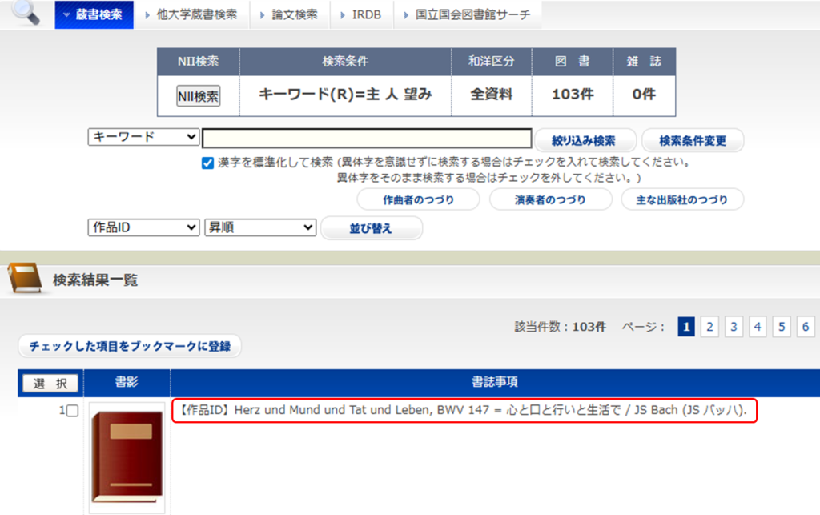Viewport: 820px width, 515px height.
Task: Open the Herz und Mund und Tat record link
Action: point(464,410)
